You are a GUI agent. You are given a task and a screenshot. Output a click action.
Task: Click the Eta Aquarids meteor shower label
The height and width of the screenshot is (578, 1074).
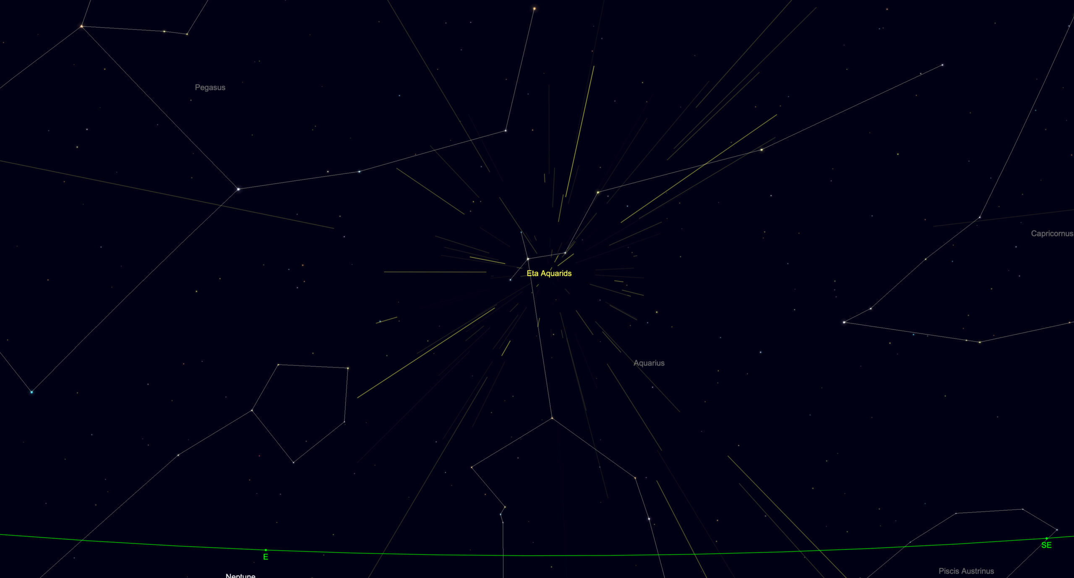tap(549, 273)
